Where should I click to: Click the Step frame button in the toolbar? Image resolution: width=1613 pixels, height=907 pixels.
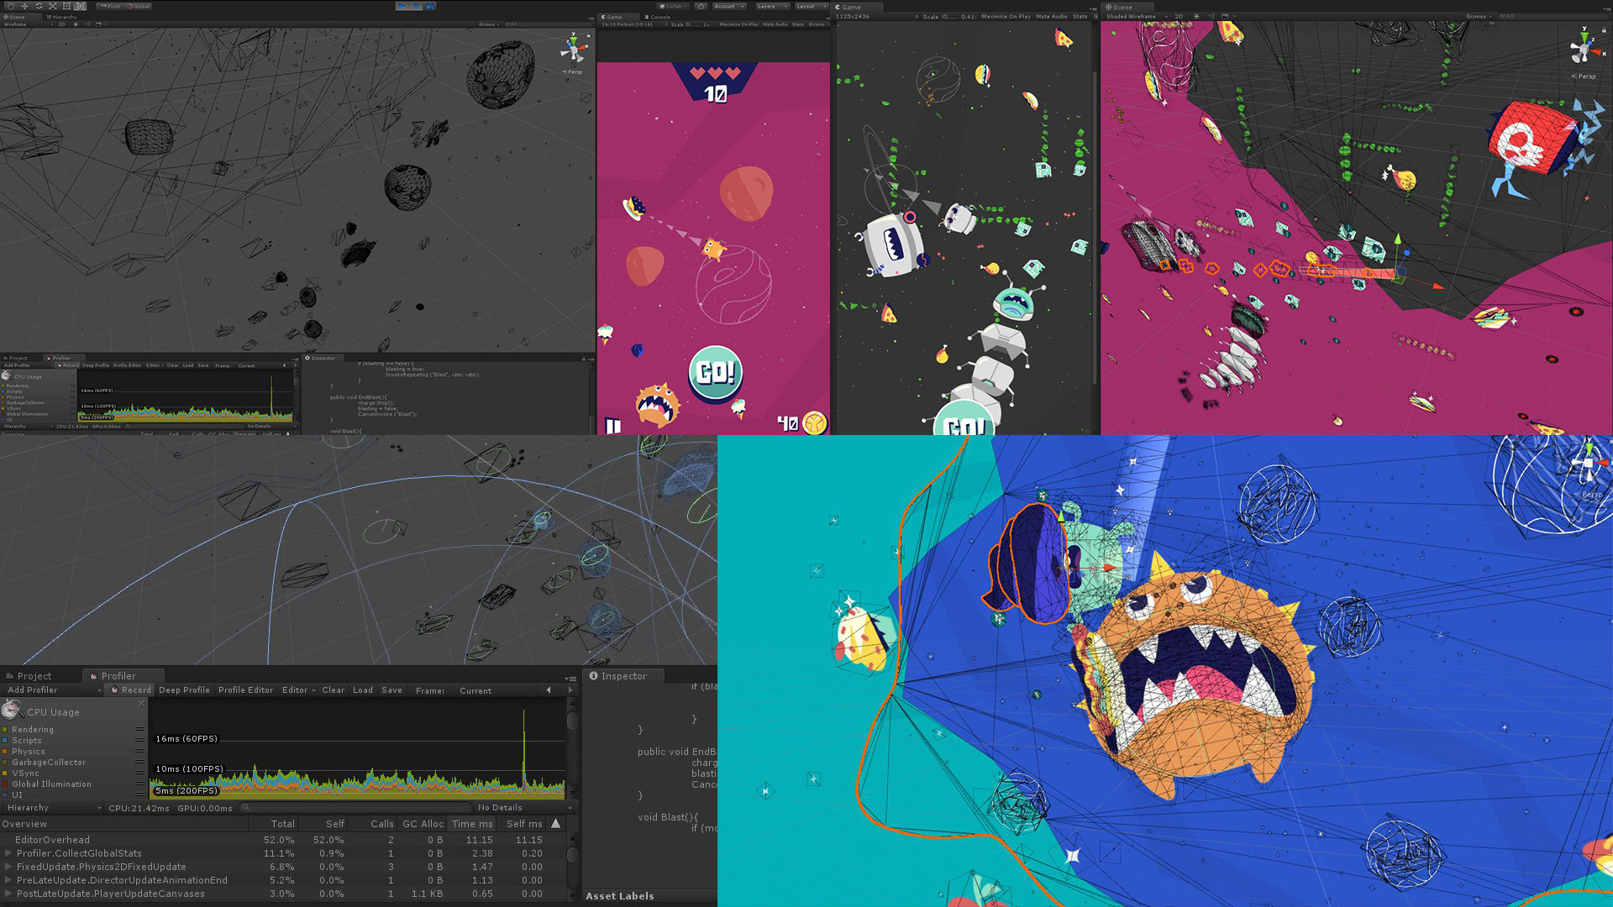[429, 6]
